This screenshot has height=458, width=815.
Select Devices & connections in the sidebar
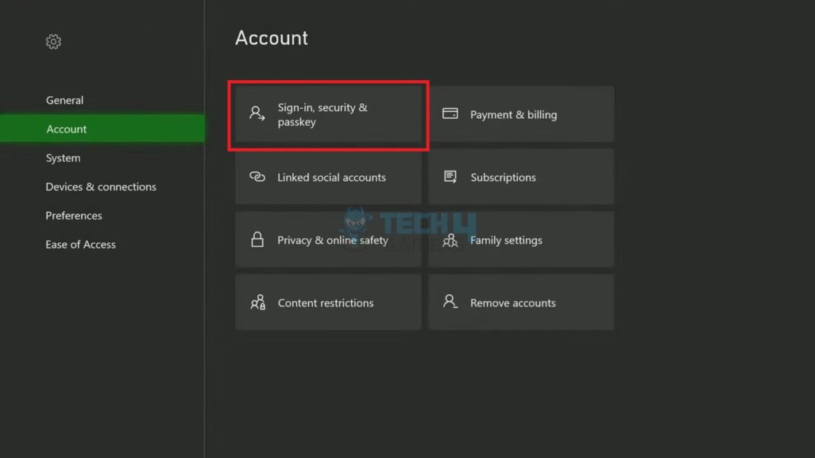tap(100, 186)
